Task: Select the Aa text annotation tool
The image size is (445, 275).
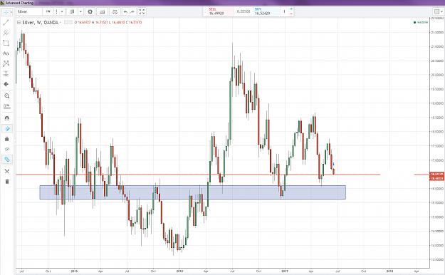Action: [x=6, y=53]
